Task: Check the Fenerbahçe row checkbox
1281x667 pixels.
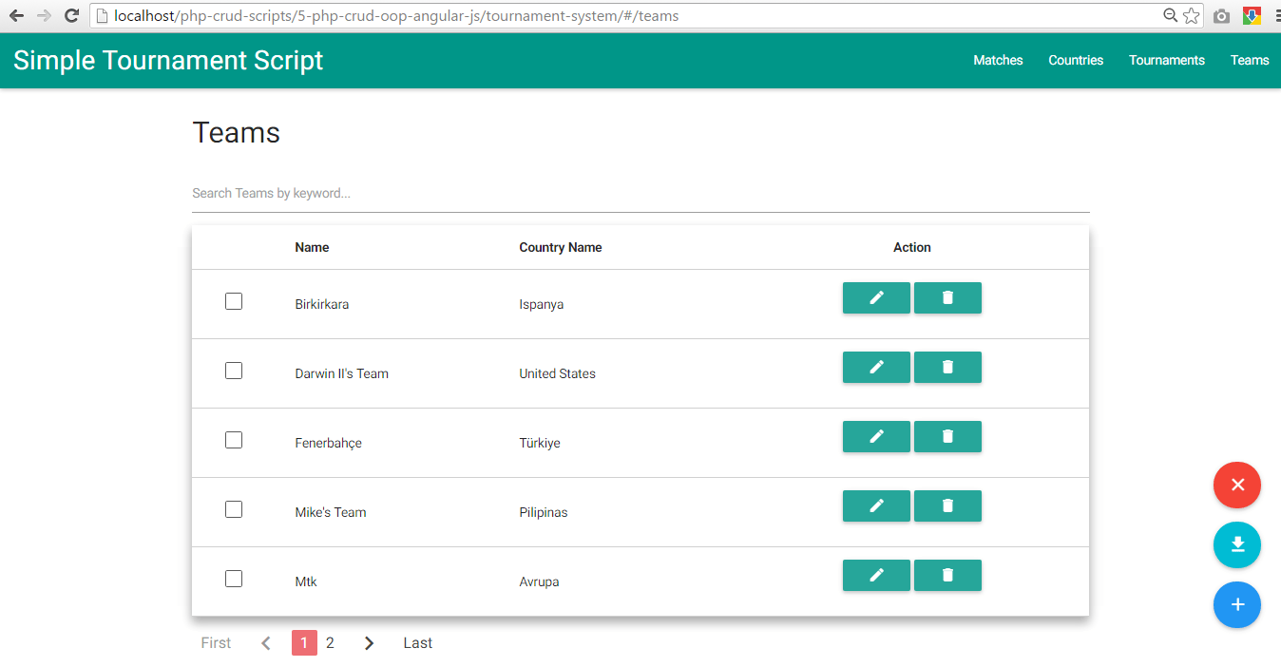Action: (234, 440)
